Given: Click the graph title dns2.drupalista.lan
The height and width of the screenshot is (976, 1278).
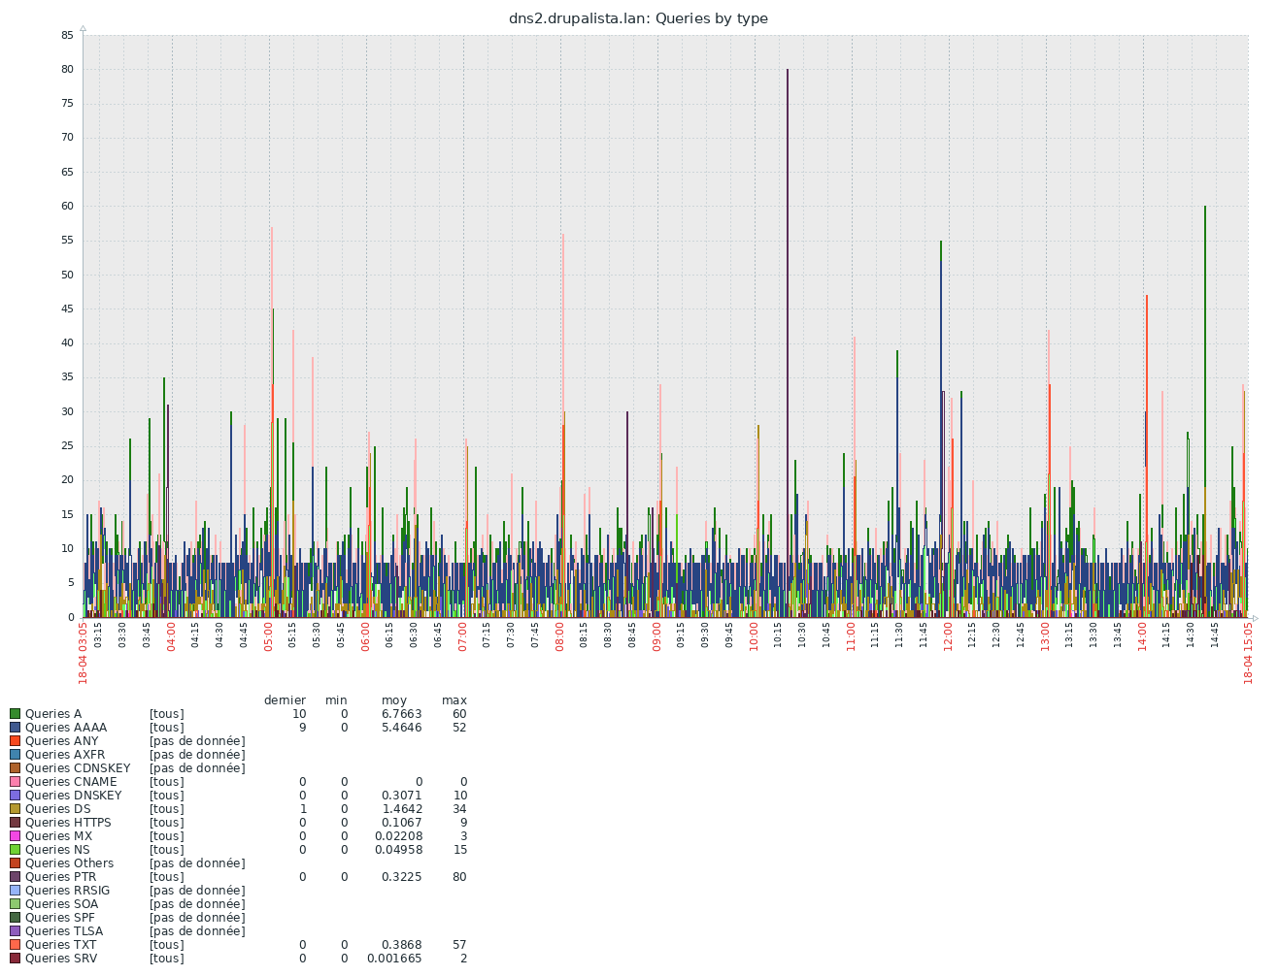Looking at the screenshot, I should (638, 18).
